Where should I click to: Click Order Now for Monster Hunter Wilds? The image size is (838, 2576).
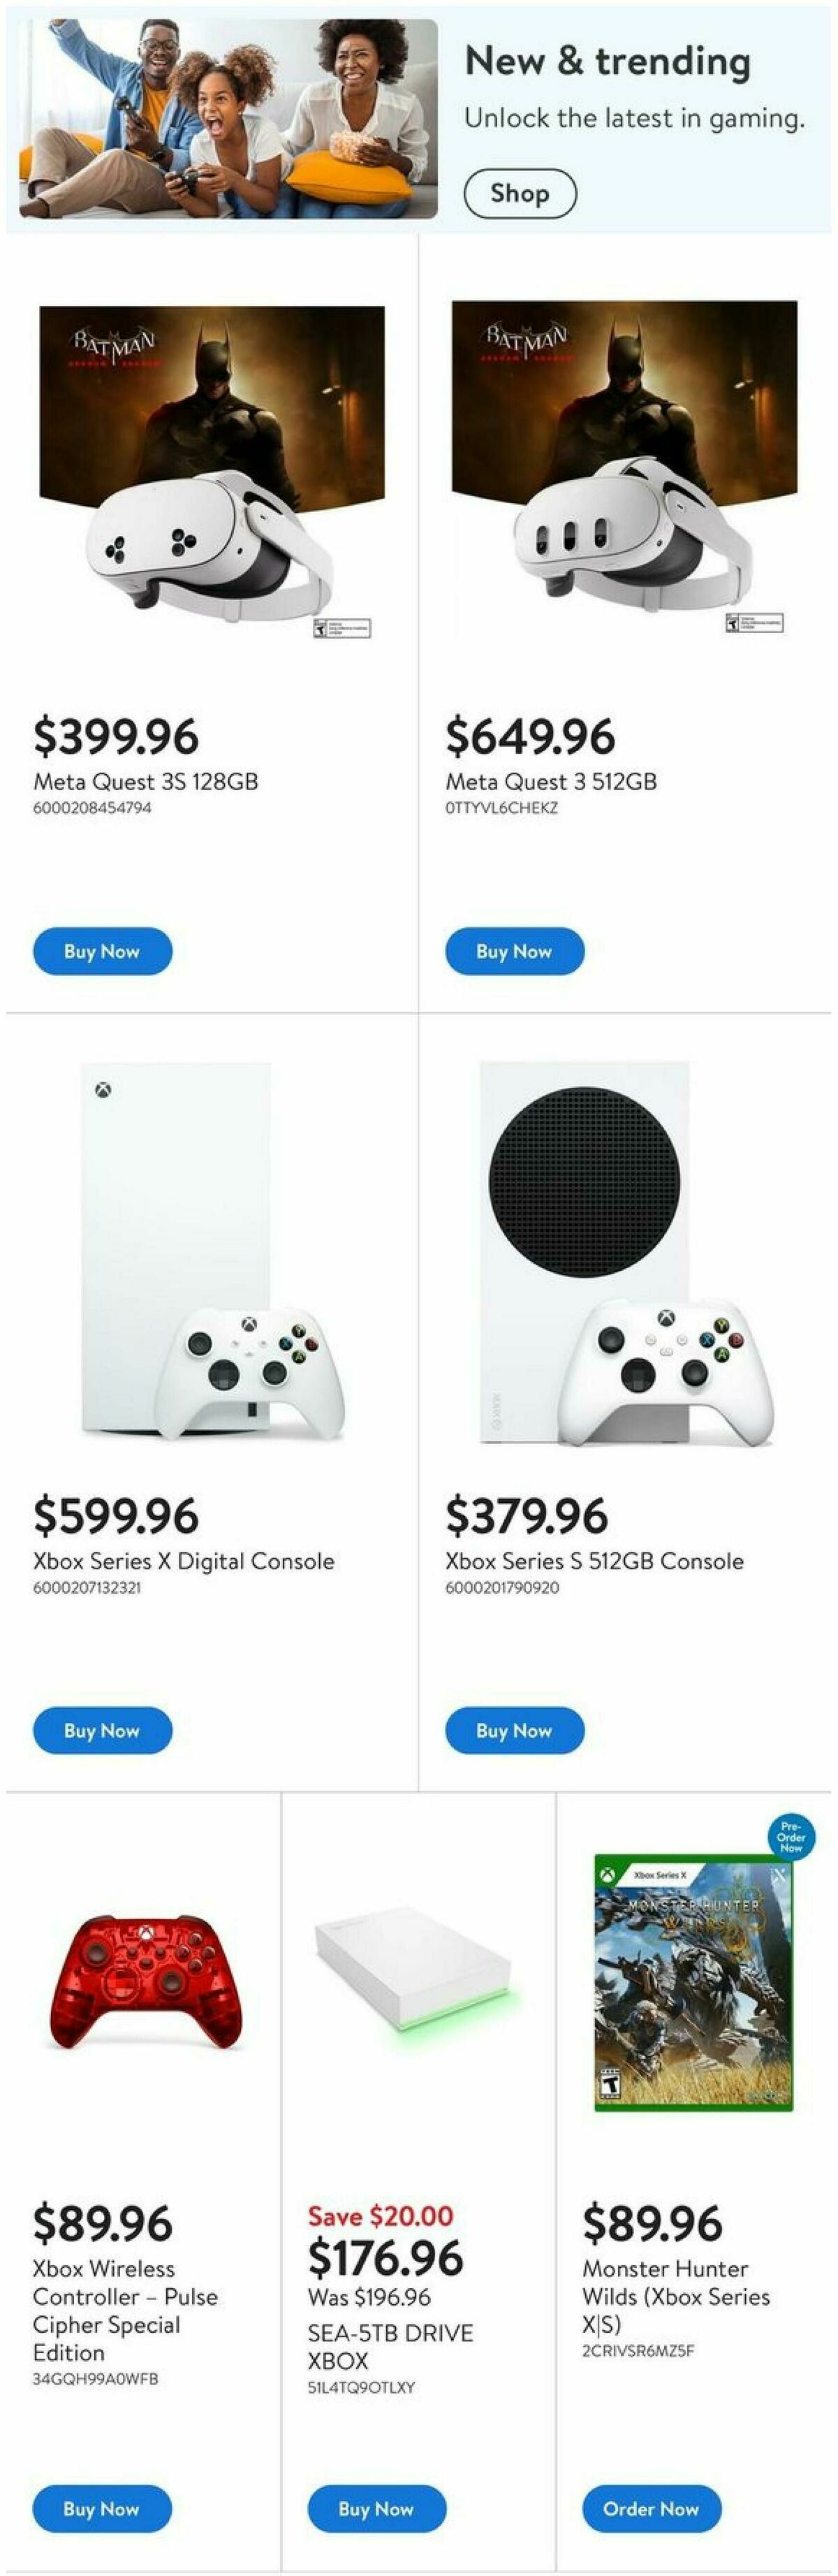point(652,2509)
